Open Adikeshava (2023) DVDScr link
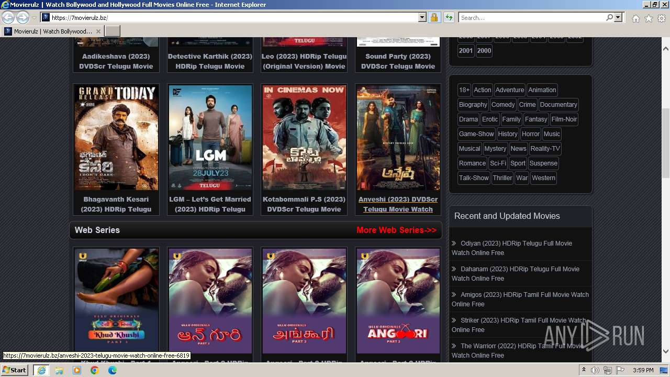The width and height of the screenshot is (670, 377). coord(116,61)
